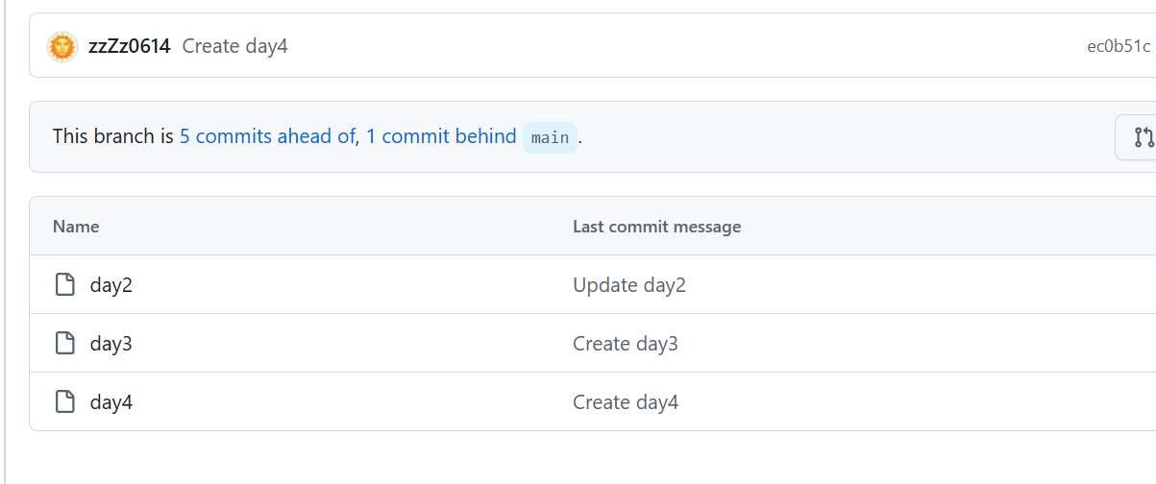Open the Create day4 message in file list

pyautogui.click(x=625, y=402)
